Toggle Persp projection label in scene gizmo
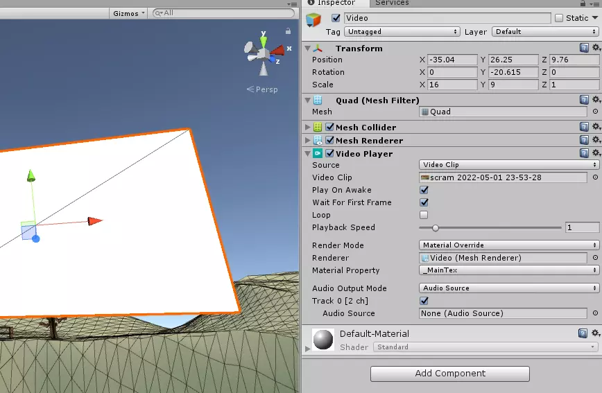Viewport: 602px width, 393px height. point(262,89)
